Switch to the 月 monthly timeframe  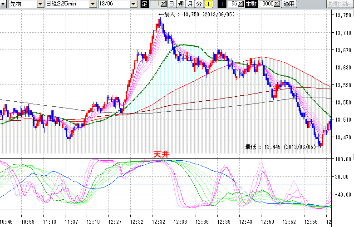[190, 4]
